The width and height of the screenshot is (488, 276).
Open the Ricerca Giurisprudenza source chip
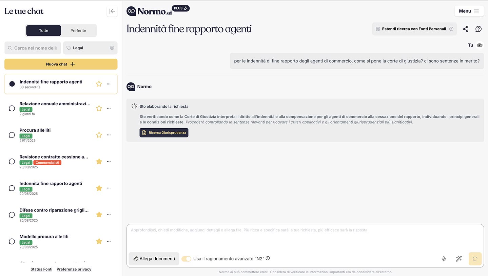[164, 133]
